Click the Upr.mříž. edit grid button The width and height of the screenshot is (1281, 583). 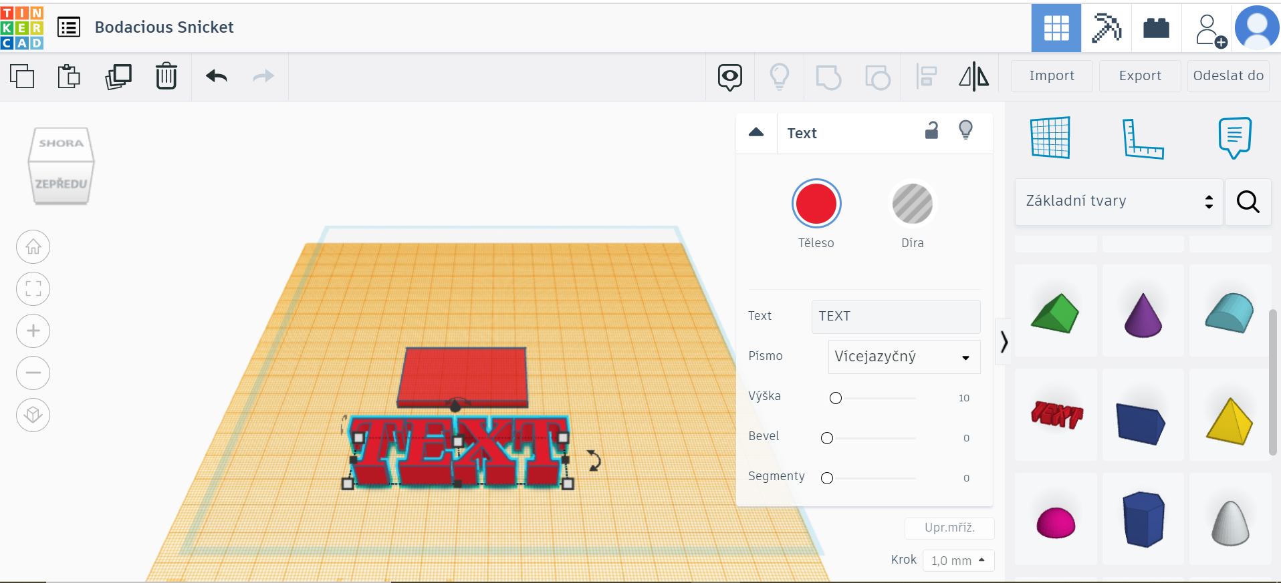[x=949, y=528]
